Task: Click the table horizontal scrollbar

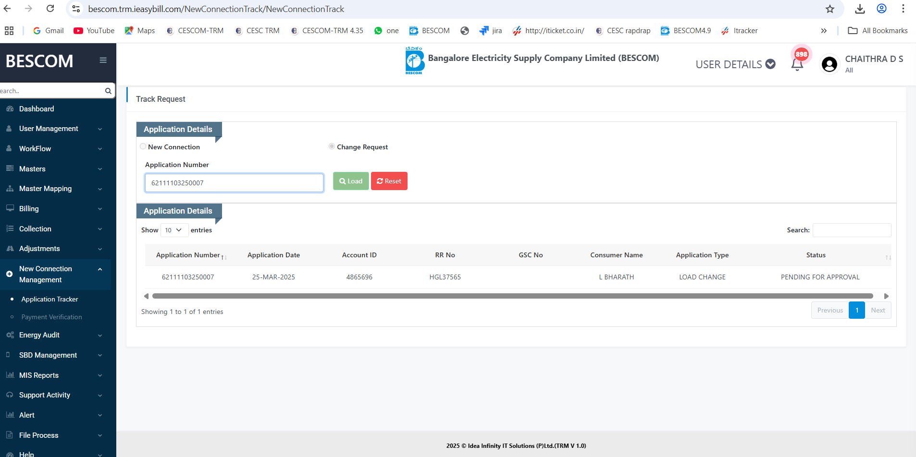Action: pyautogui.click(x=512, y=296)
